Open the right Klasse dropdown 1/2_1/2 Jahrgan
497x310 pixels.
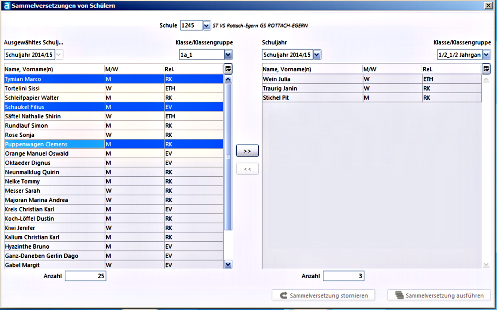tap(486, 55)
